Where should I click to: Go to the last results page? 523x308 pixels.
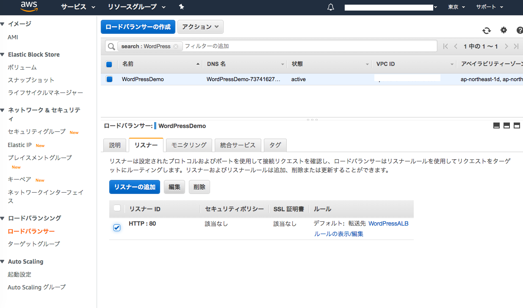pos(516,46)
